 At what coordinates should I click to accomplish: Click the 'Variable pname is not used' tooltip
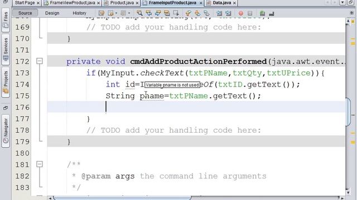172,85
